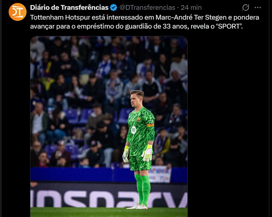Click the blue verified badge
Screen dimensions: 272x217
click(114, 8)
